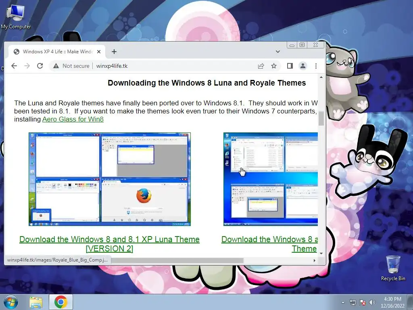Viewport: 413px width, 310px height.
Task: Open the Chrome profile avatar menu
Action: [303, 66]
